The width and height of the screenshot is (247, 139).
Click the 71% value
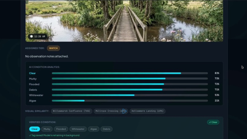217,89
